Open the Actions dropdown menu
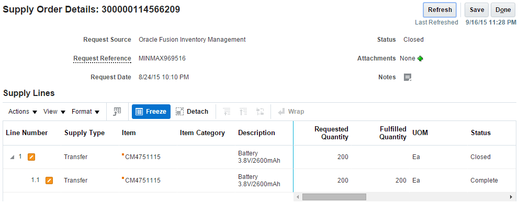The width and height of the screenshot is (519, 205). pos(23,112)
